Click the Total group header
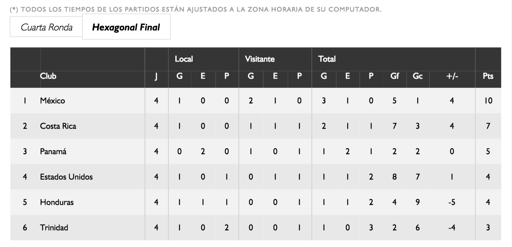 (x=327, y=59)
